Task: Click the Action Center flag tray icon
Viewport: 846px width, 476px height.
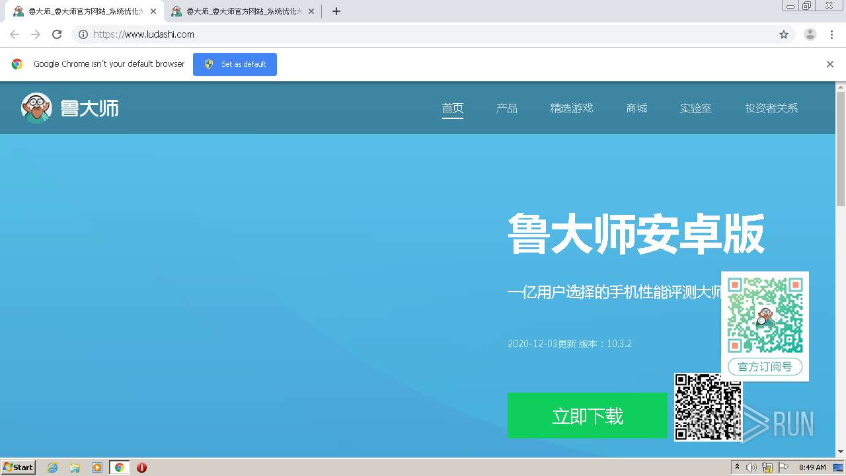Action: pyautogui.click(x=783, y=467)
